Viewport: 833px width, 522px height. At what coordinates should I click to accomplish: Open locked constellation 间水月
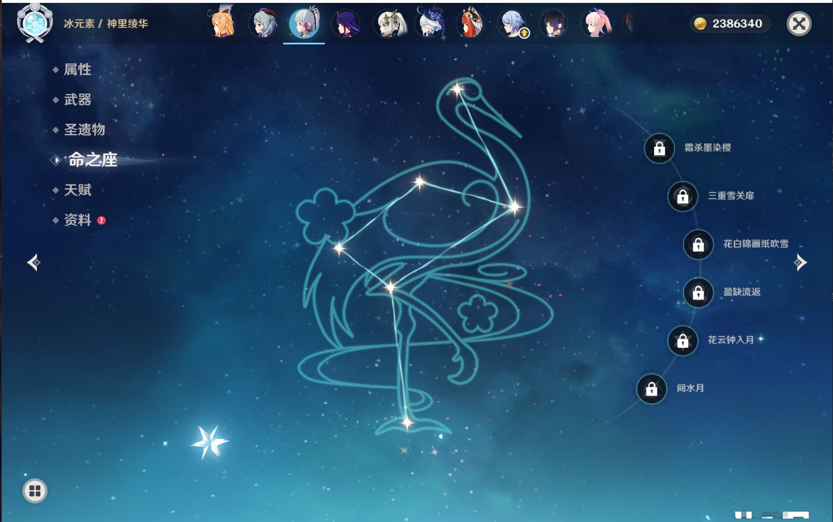[652, 389]
